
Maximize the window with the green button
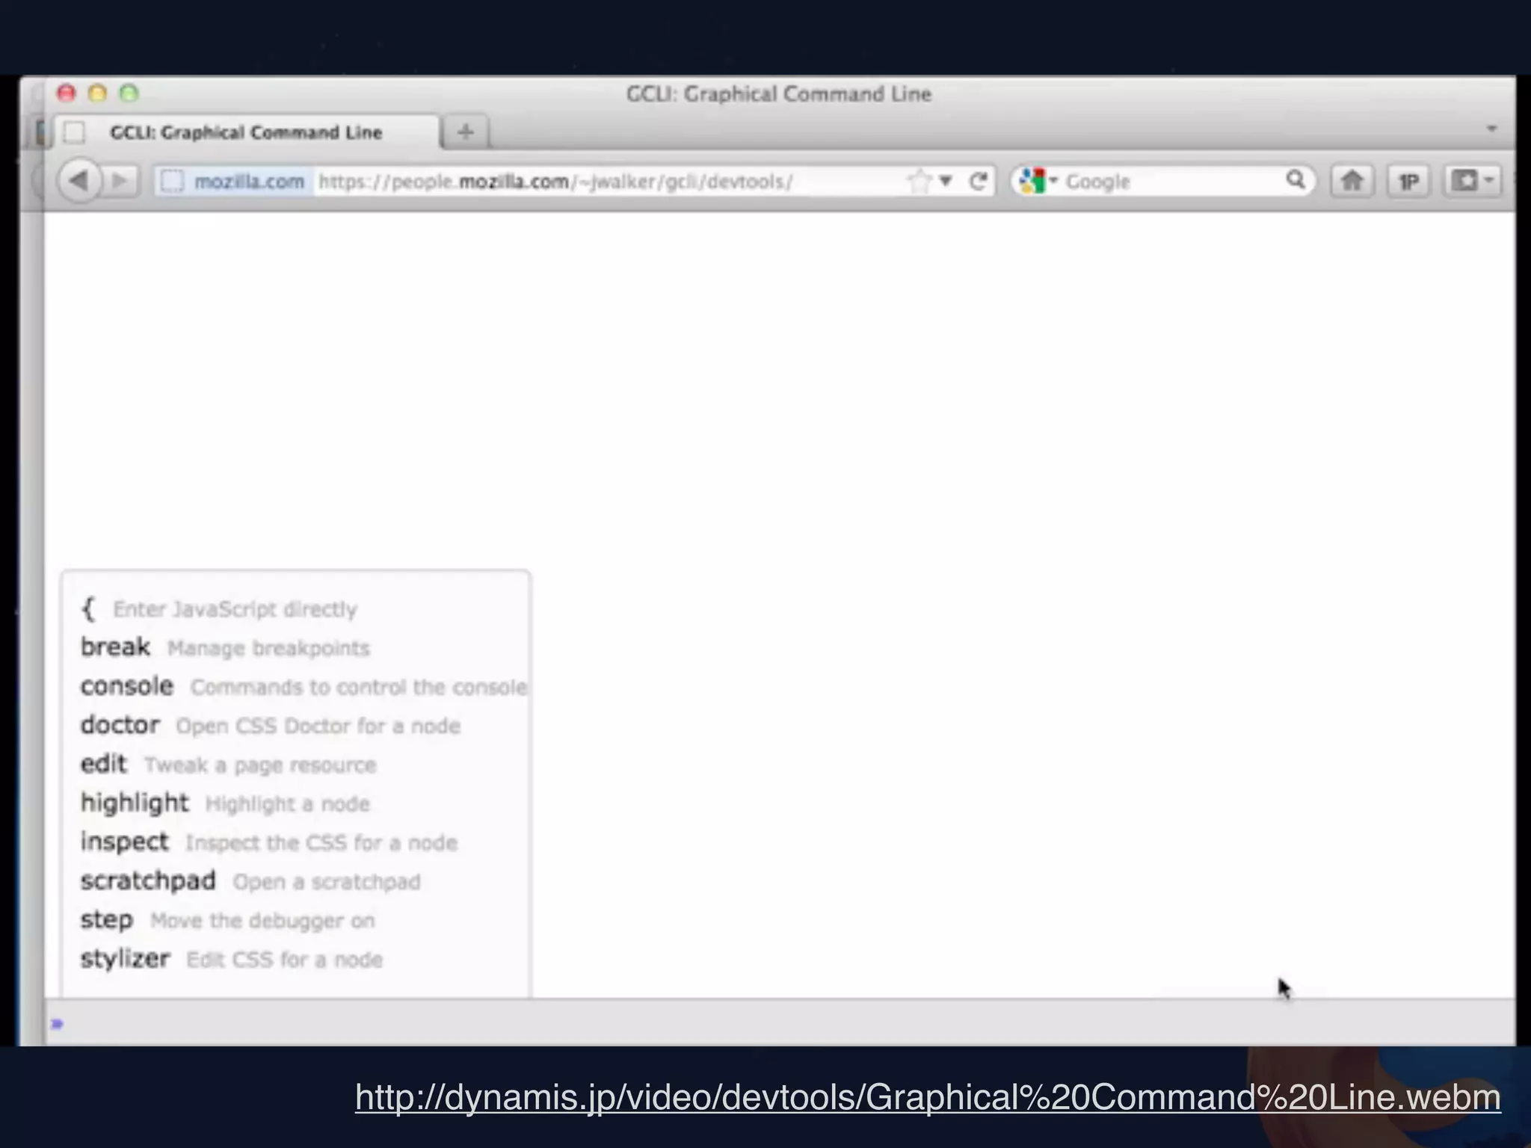click(129, 93)
